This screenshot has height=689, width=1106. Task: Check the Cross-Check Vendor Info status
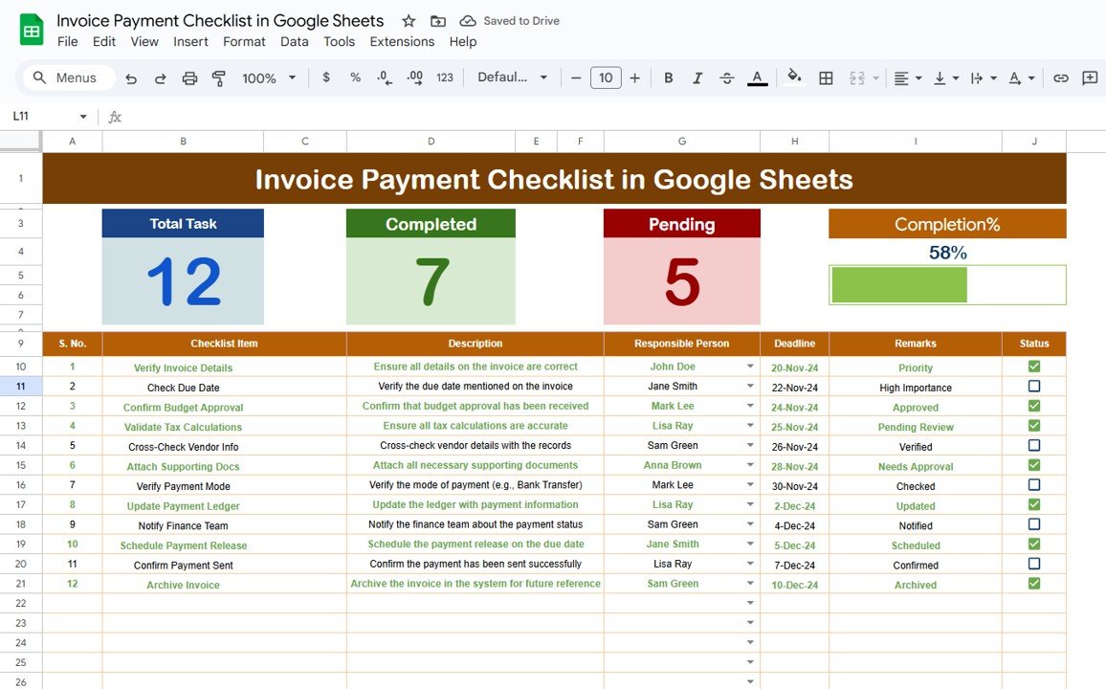(x=1034, y=446)
